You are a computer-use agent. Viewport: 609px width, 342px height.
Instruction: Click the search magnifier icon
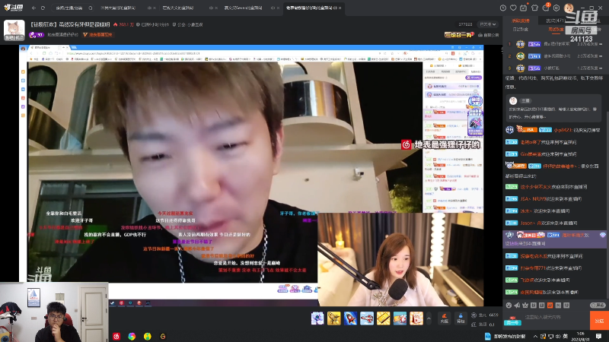(91, 8)
